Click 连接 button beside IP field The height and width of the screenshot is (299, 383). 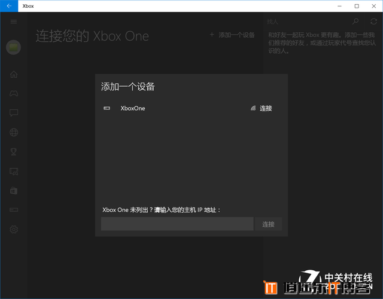click(268, 224)
